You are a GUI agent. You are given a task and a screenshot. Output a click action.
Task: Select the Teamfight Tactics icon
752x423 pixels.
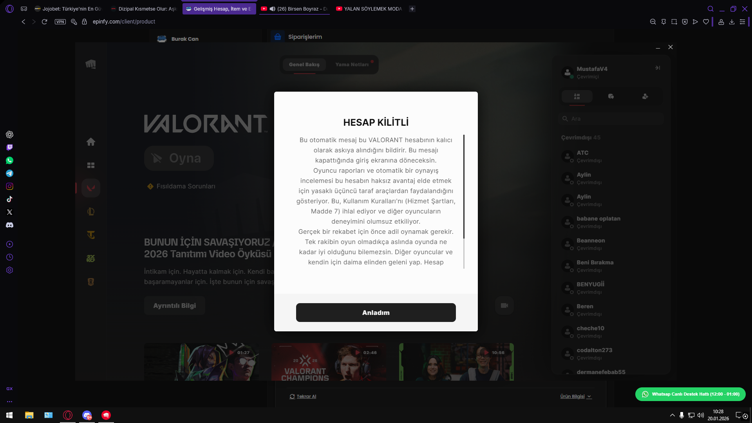click(x=90, y=235)
